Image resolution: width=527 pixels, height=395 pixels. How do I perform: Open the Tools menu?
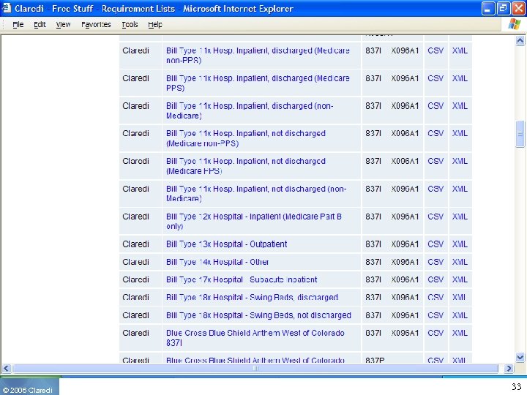click(x=130, y=25)
